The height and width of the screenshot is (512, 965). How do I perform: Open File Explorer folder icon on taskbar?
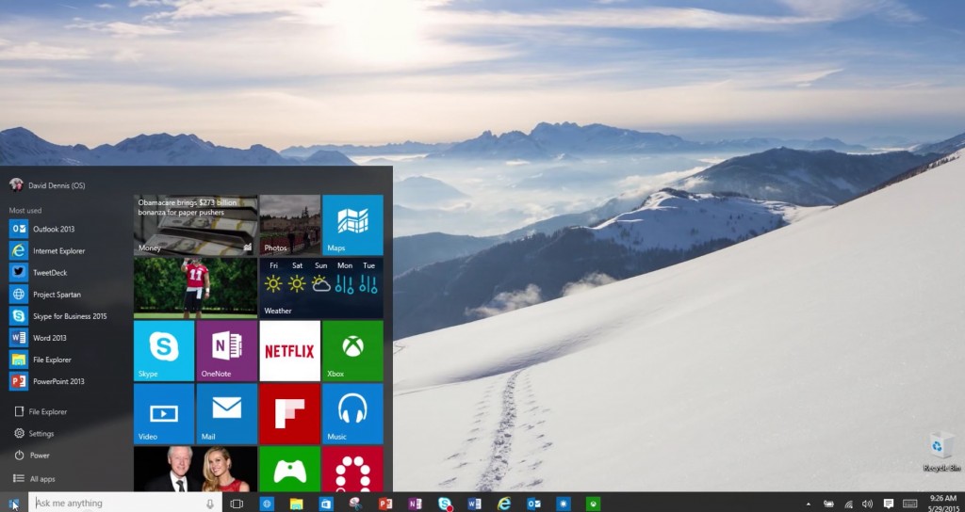click(296, 504)
